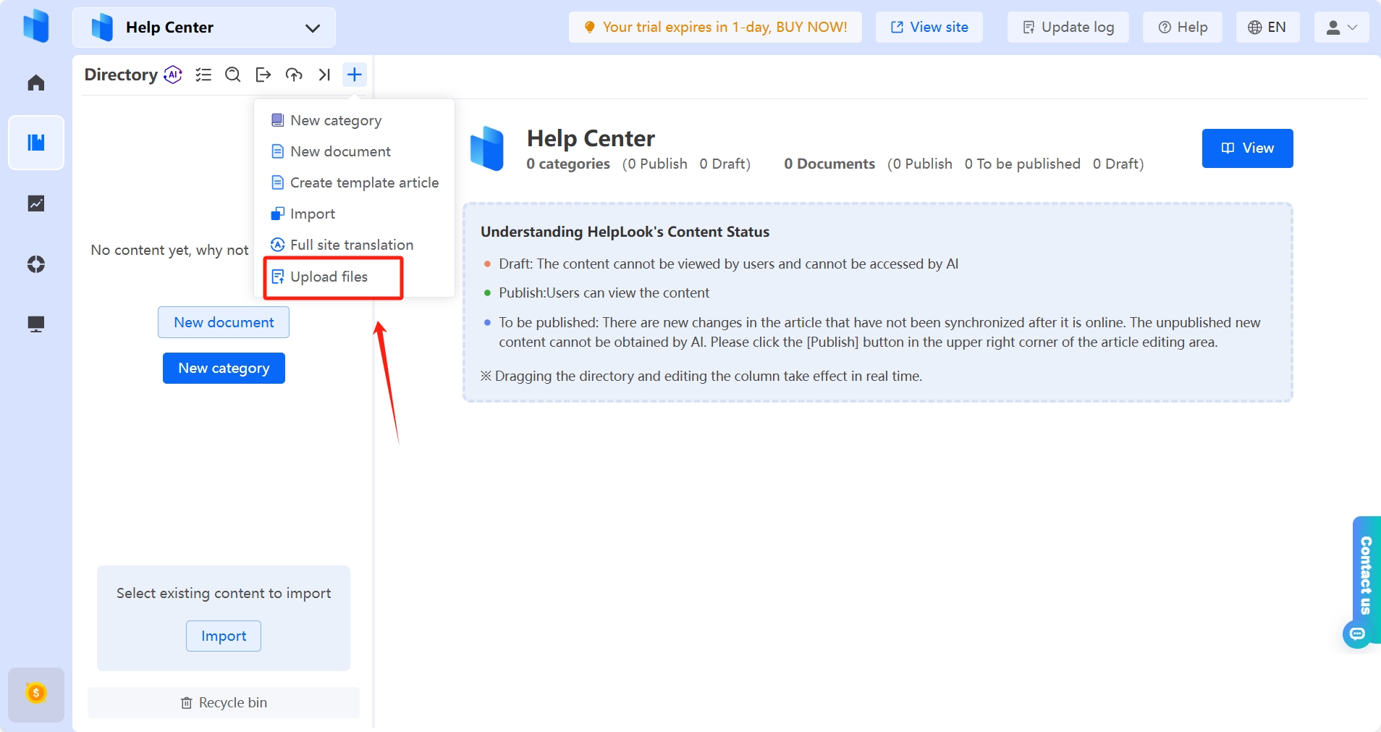Screen dimensions: 1381x732
Task: Select the cloud upload icon in Directory toolbar
Action: [x=294, y=75]
